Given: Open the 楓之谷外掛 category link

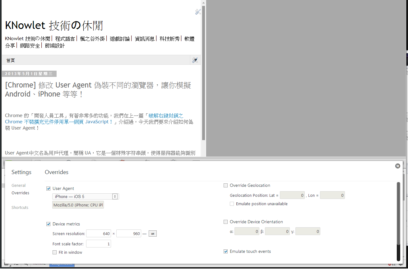Looking at the screenshot, I should 92,39.
